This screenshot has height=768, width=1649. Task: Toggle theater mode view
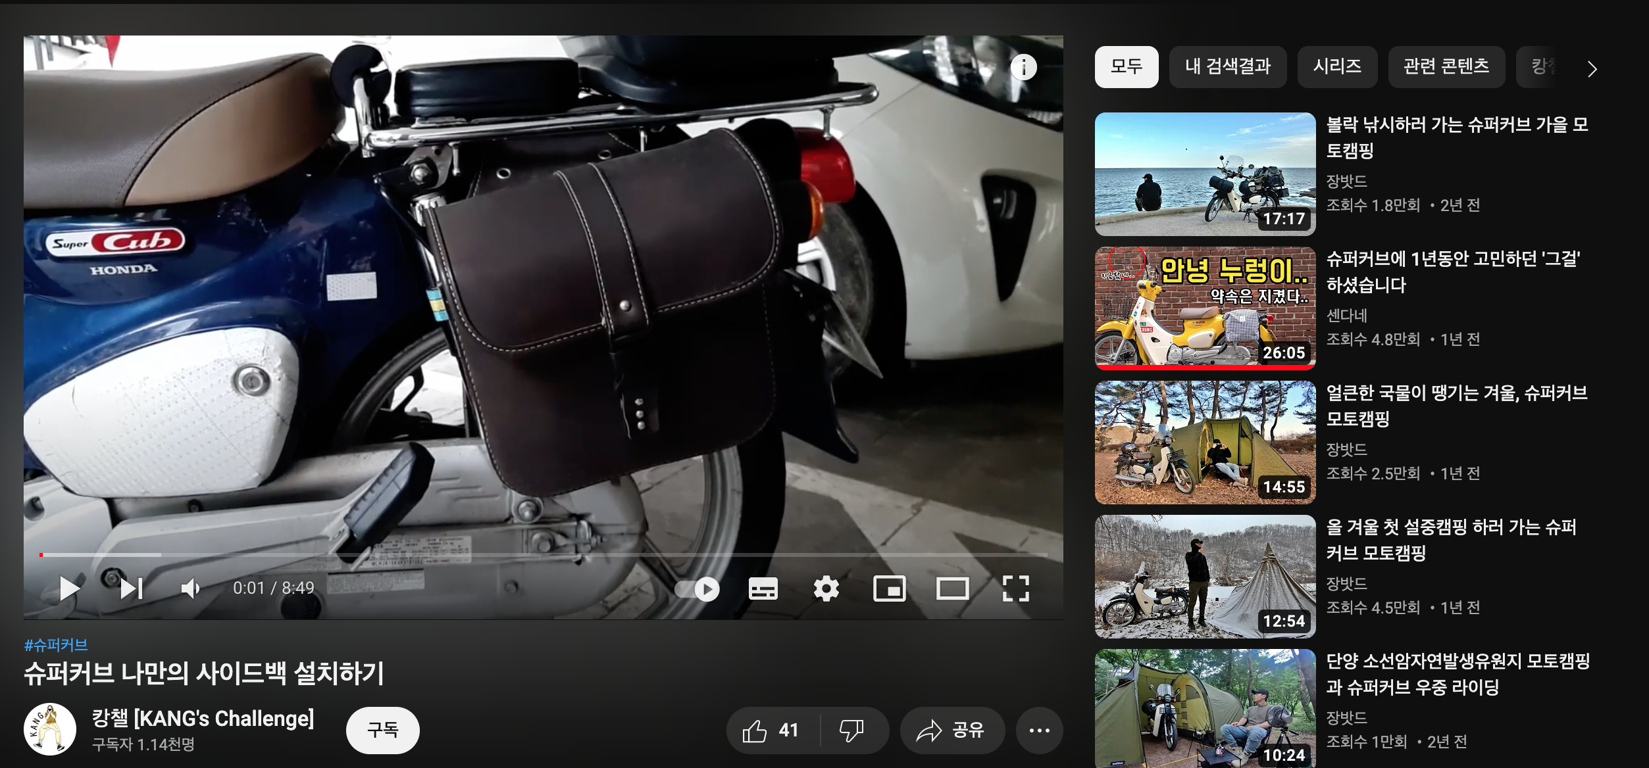tap(952, 588)
